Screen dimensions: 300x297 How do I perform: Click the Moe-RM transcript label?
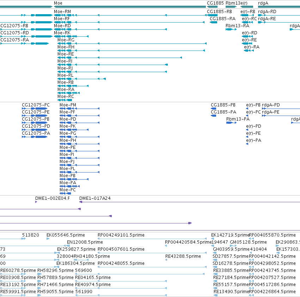tap(62, 12)
